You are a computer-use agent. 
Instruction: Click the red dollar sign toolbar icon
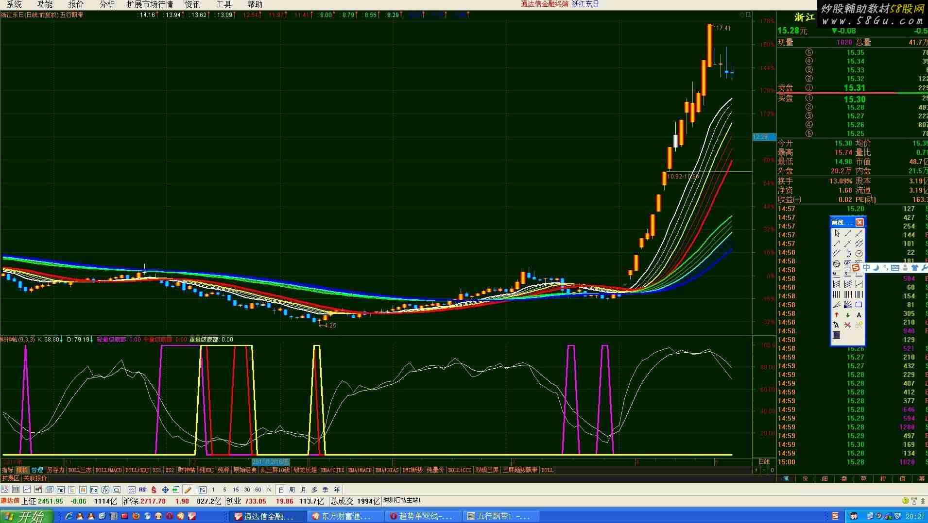click(154, 490)
